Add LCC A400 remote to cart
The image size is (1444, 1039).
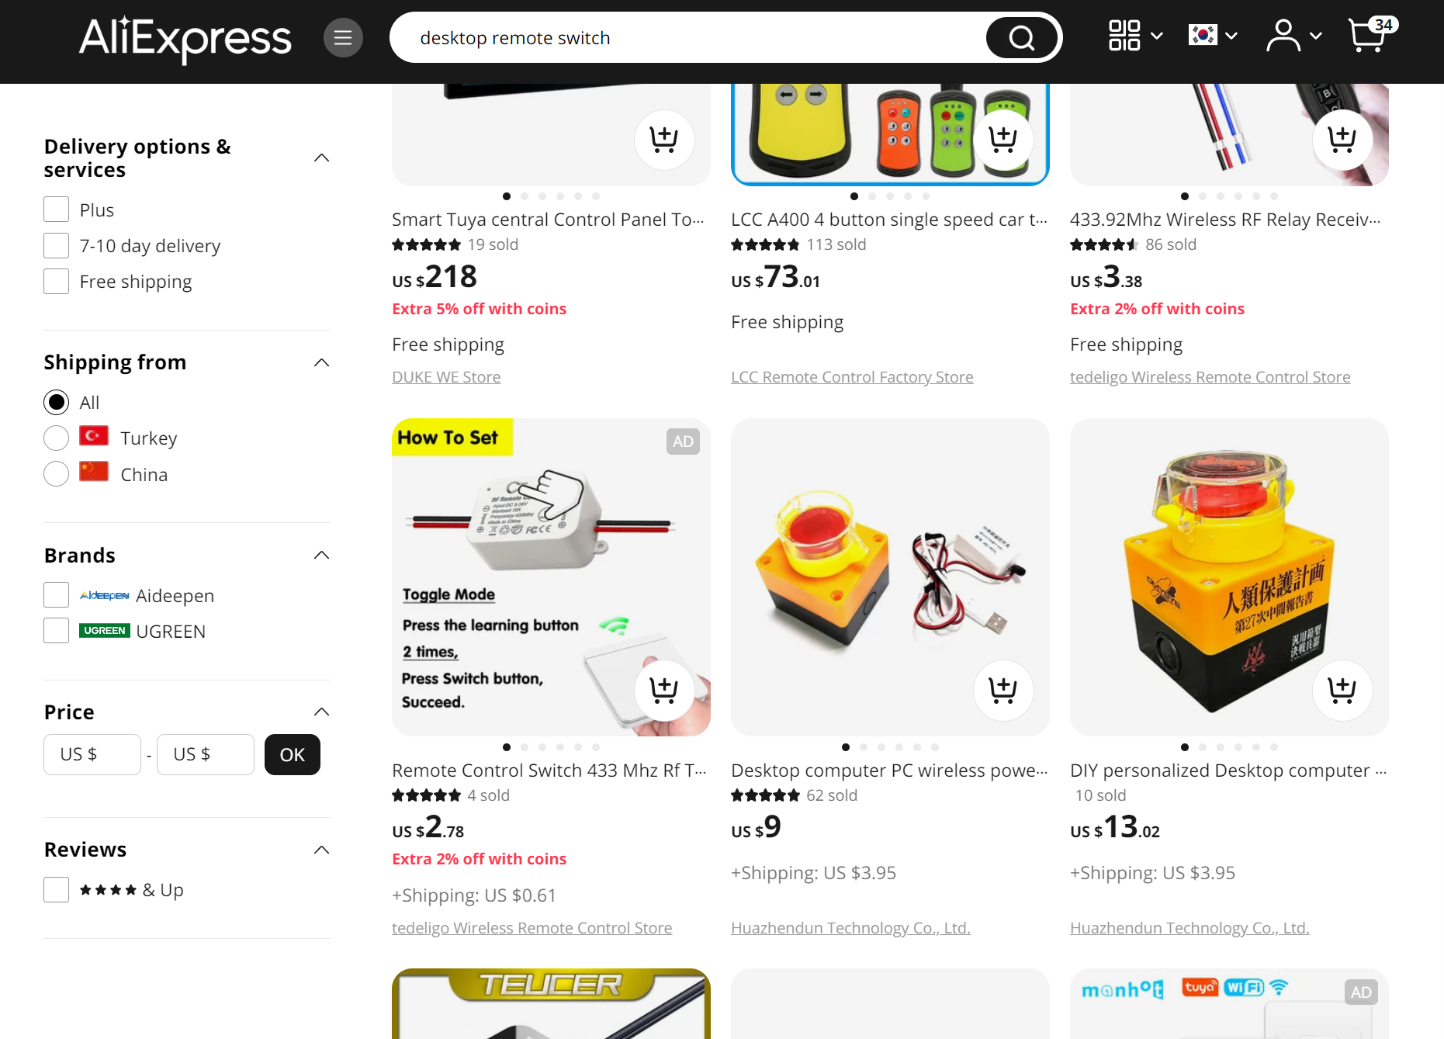coord(1003,140)
